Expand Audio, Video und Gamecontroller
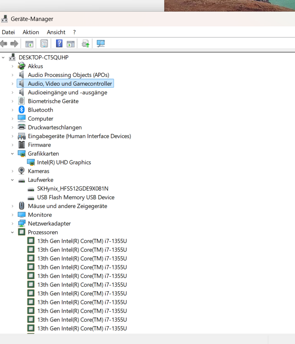Viewport: 295px width, 344px height. point(12,83)
